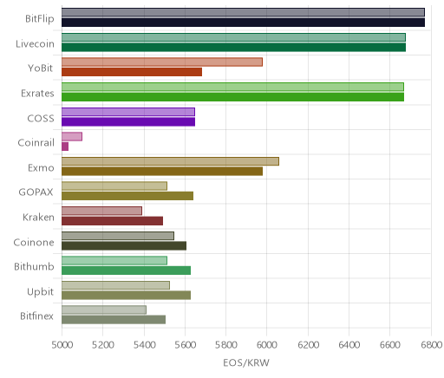Select the olive Upbit lower bar
Image resolution: width=444 pixels, height=378 pixels.
click(126, 296)
